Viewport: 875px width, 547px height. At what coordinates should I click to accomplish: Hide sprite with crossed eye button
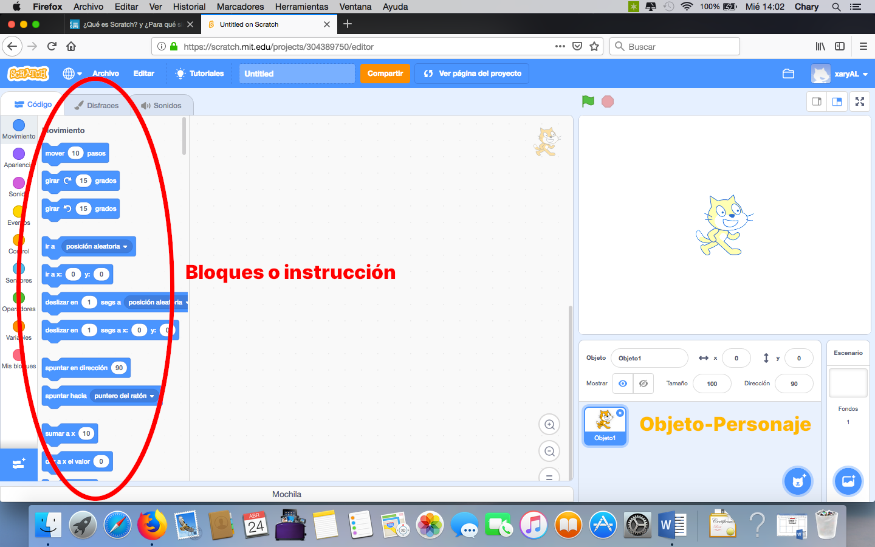(x=643, y=384)
